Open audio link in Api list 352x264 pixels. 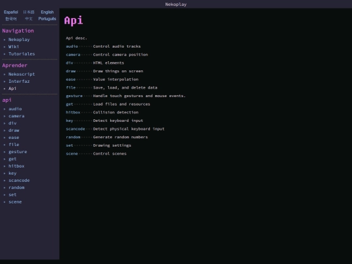[72, 46]
